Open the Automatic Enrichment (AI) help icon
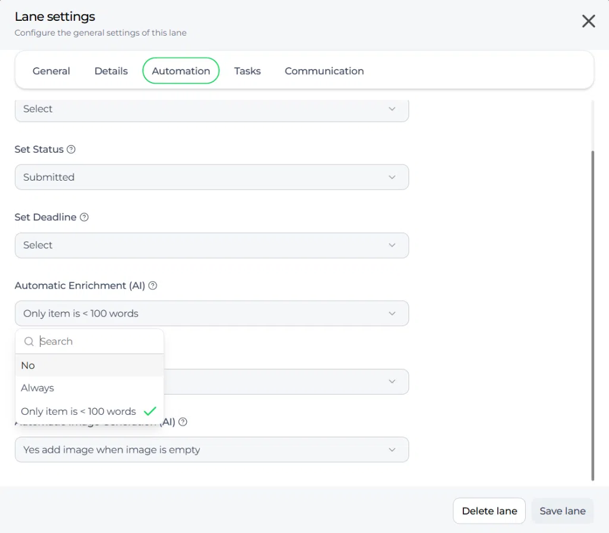Image resolution: width=609 pixels, height=533 pixels. pos(153,285)
